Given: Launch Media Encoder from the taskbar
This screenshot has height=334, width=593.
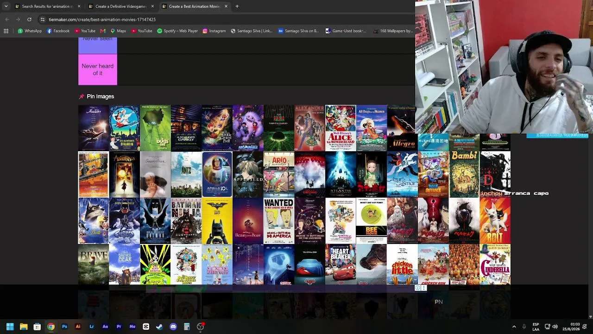Looking at the screenshot, I should coord(132,327).
